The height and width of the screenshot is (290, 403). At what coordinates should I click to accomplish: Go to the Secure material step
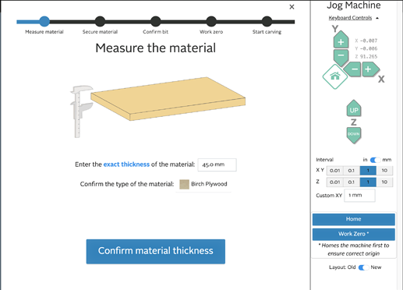100,25
